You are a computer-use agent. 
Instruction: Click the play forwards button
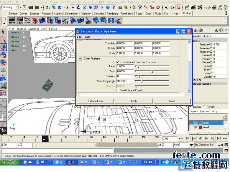(206, 138)
